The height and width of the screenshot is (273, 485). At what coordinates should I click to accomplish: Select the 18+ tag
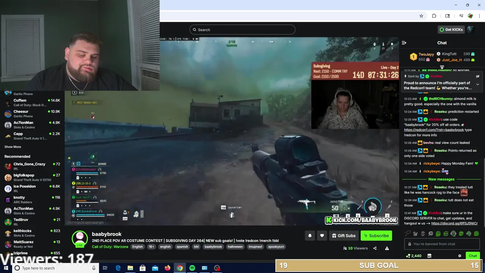(151, 247)
